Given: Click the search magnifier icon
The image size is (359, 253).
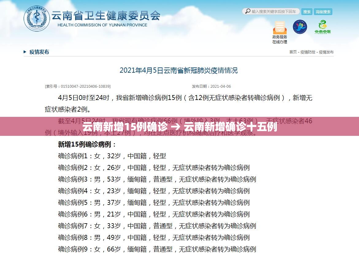Looking at the screenshot, I should (x=247, y=11).
